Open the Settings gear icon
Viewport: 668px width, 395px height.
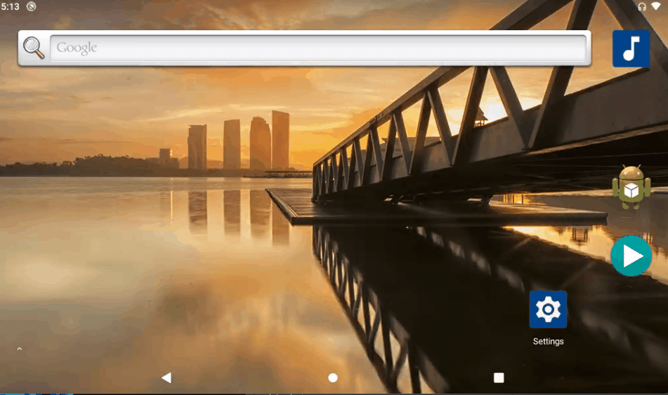click(548, 309)
